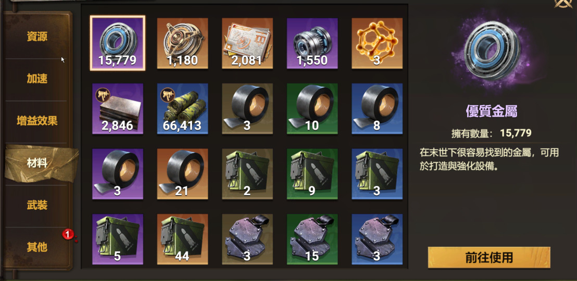This screenshot has height=281, width=577.
Task: Open the 資源 category tab
Action: tap(37, 36)
